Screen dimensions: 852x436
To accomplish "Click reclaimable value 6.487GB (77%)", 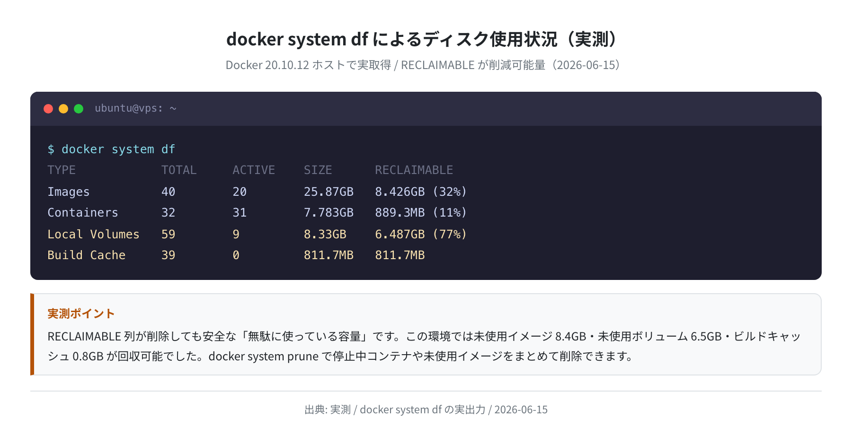I will [x=421, y=235].
